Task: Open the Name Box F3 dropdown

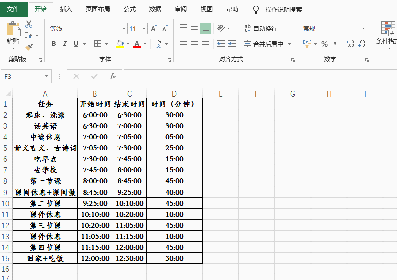Action: point(46,76)
